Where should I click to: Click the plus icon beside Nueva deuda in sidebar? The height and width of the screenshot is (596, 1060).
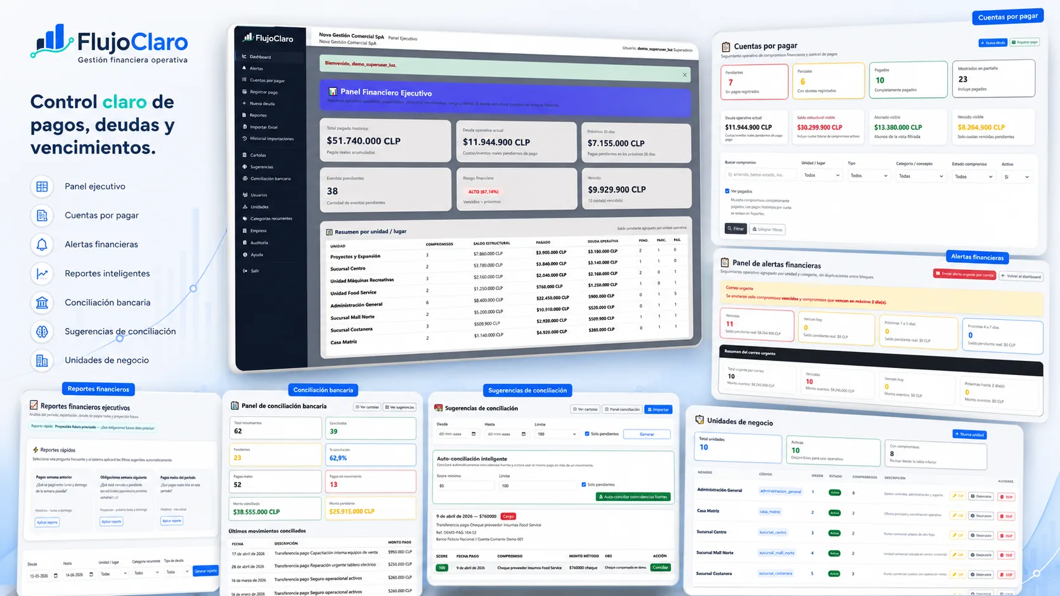[244, 103]
